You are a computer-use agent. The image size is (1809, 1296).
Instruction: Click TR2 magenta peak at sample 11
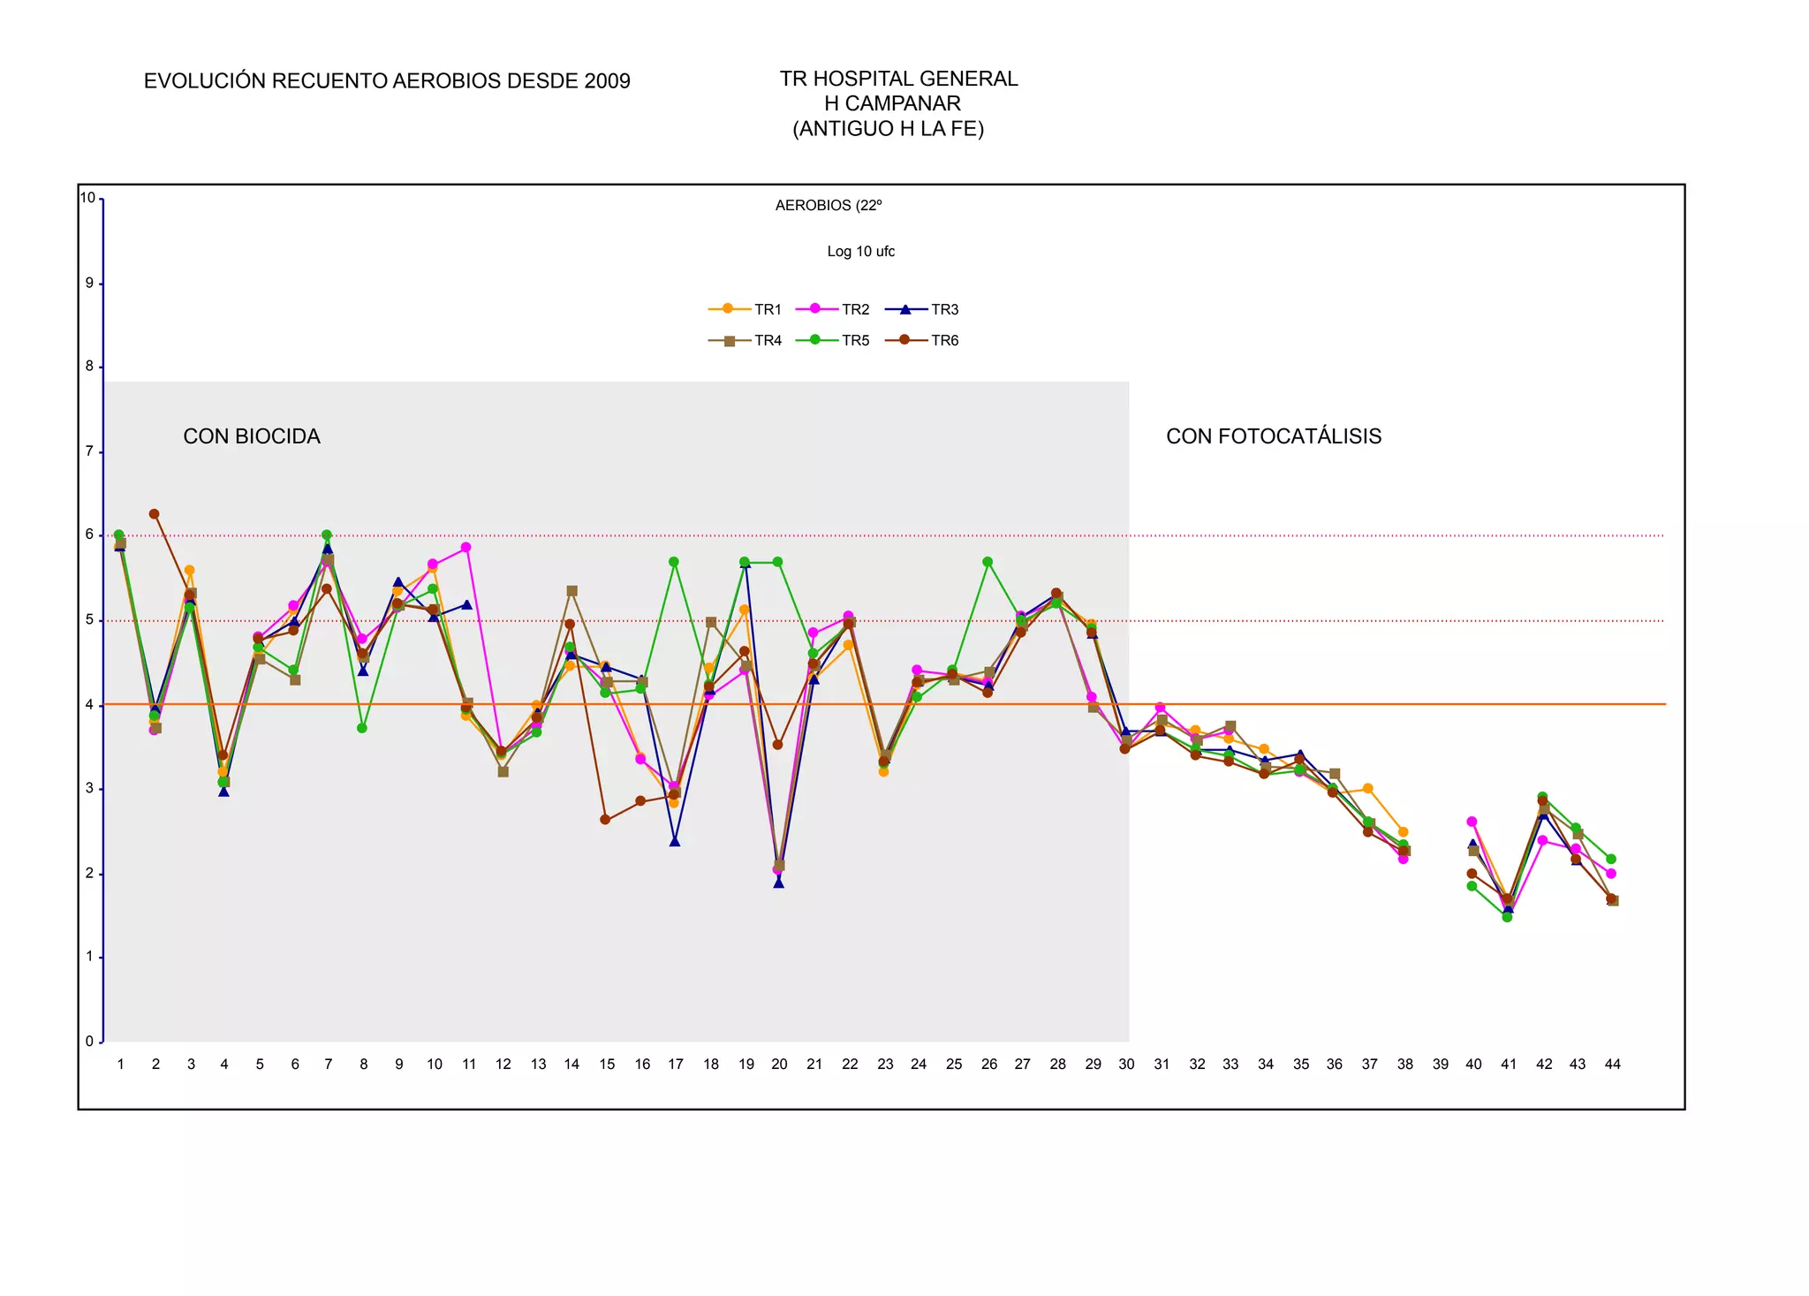click(x=466, y=548)
